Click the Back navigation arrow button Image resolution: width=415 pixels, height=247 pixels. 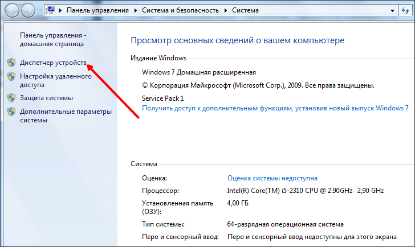tap(12, 11)
